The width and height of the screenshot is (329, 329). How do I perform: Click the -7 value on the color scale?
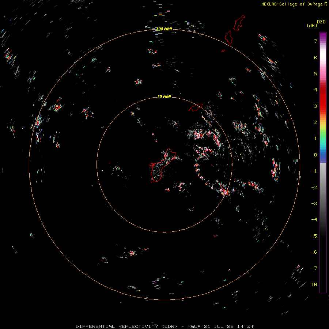click(x=314, y=268)
